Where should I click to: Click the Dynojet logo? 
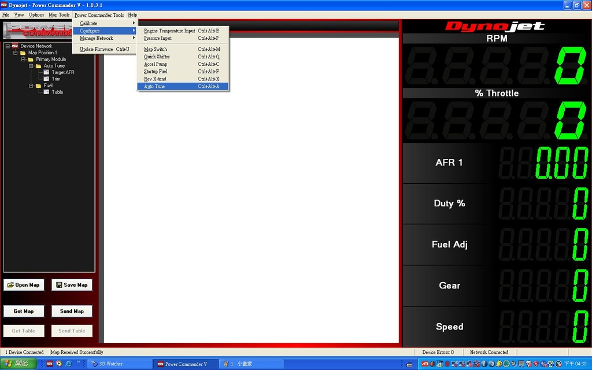495,26
